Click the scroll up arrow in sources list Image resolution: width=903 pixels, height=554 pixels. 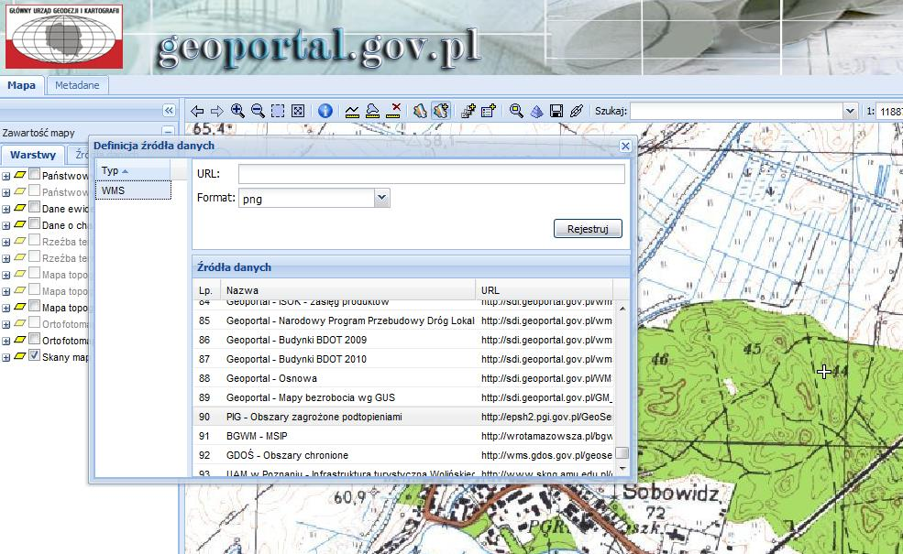point(622,309)
